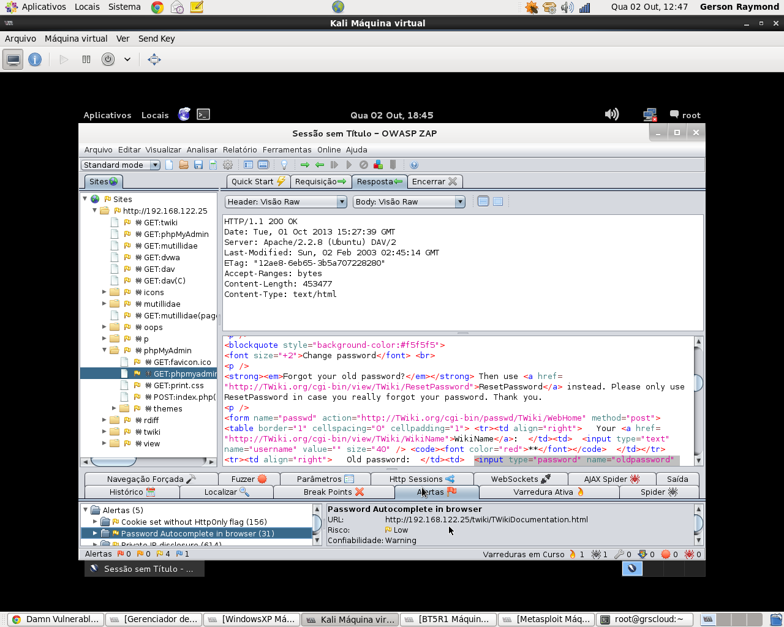The height and width of the screenshot is (627, 784).
Task: Toggle the full layout view button in toolbar
Action: 263,165
